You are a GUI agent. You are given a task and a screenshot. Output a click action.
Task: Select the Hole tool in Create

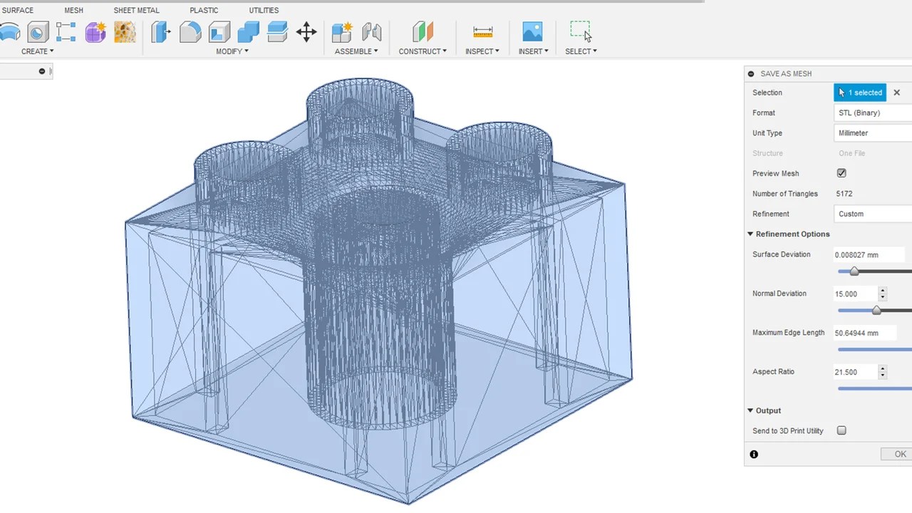(38, 32)
